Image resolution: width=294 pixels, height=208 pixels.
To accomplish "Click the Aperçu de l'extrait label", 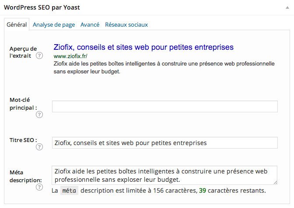I will [x=23, y=52].
